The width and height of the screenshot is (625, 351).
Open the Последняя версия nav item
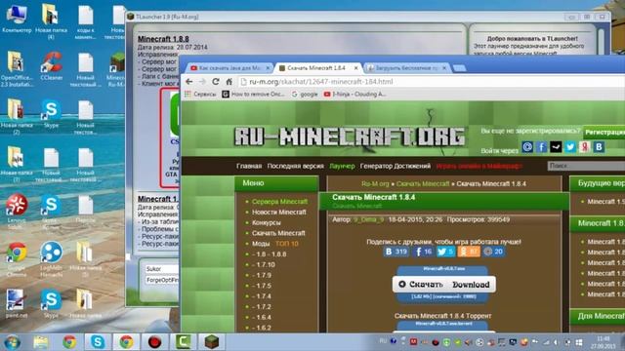click(295, 166)
